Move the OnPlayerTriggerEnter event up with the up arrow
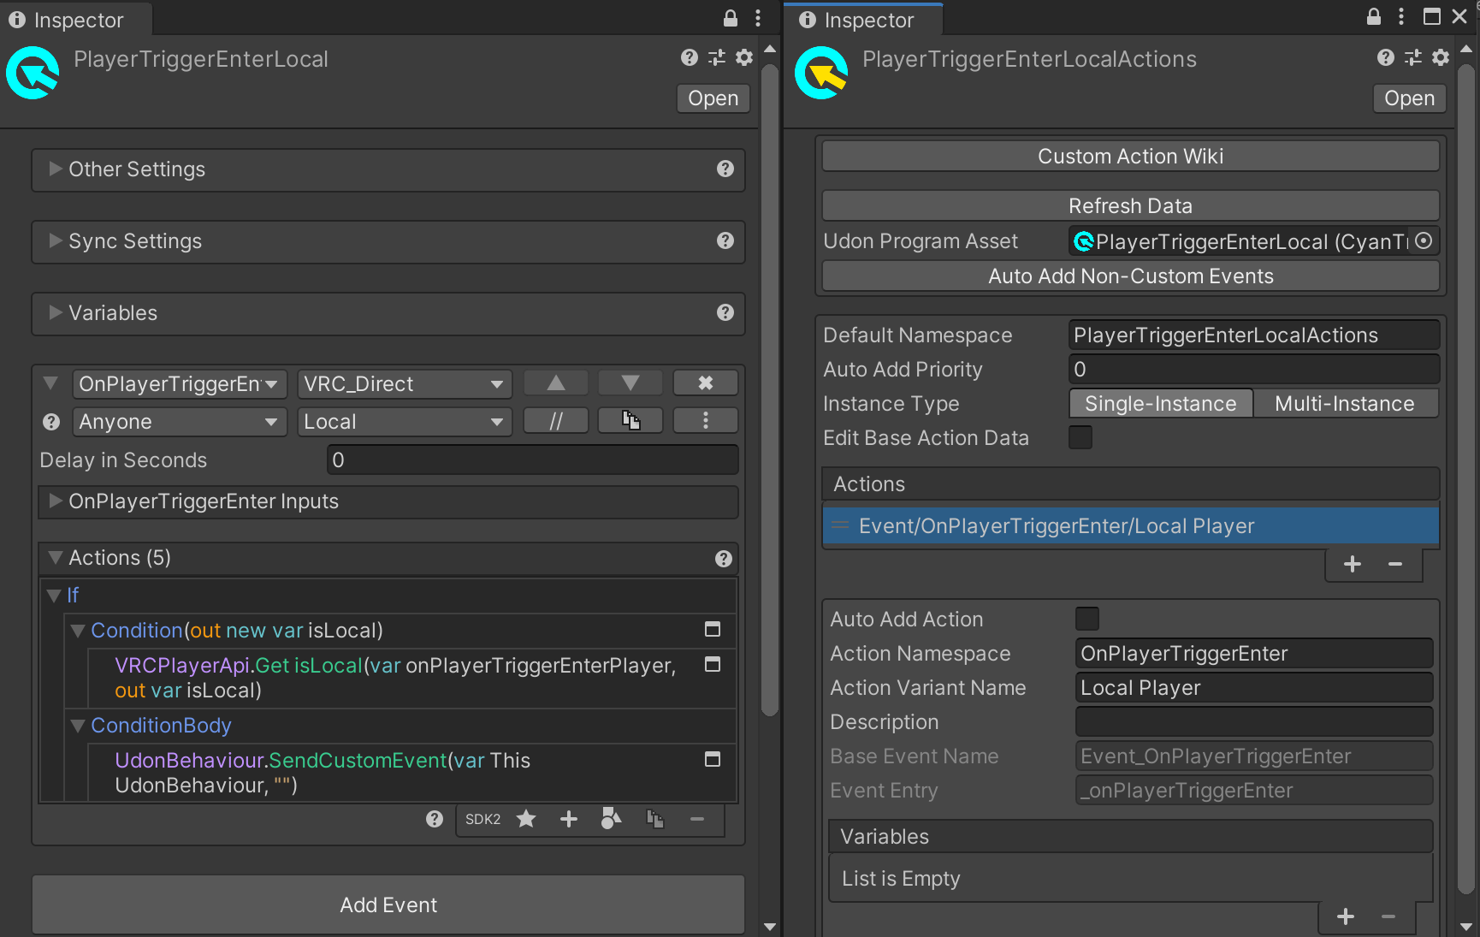 (556, 383)
